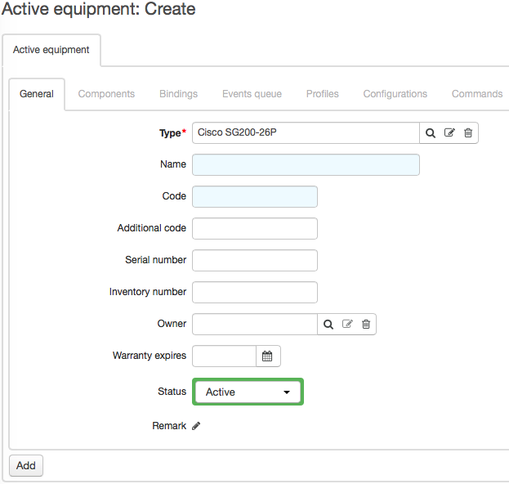Screen dimensions: 509x484
Task: Open the Bindings tab
Action: tap(178, 94)
